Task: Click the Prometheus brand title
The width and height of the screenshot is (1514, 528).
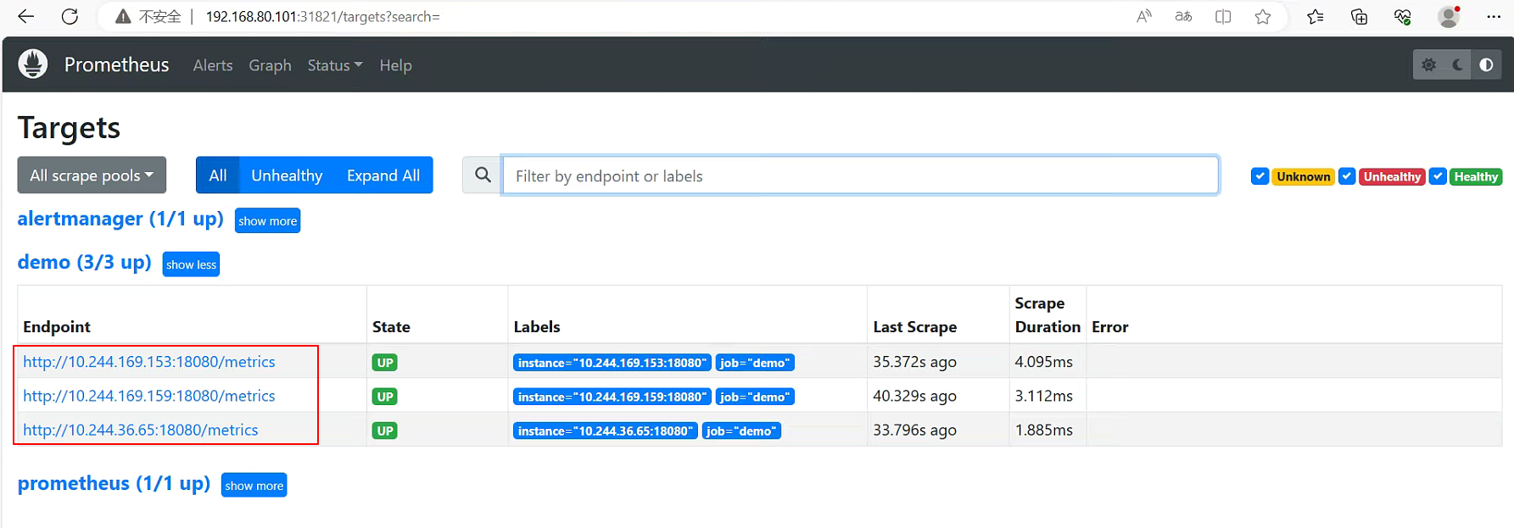Action: point(116,64)
